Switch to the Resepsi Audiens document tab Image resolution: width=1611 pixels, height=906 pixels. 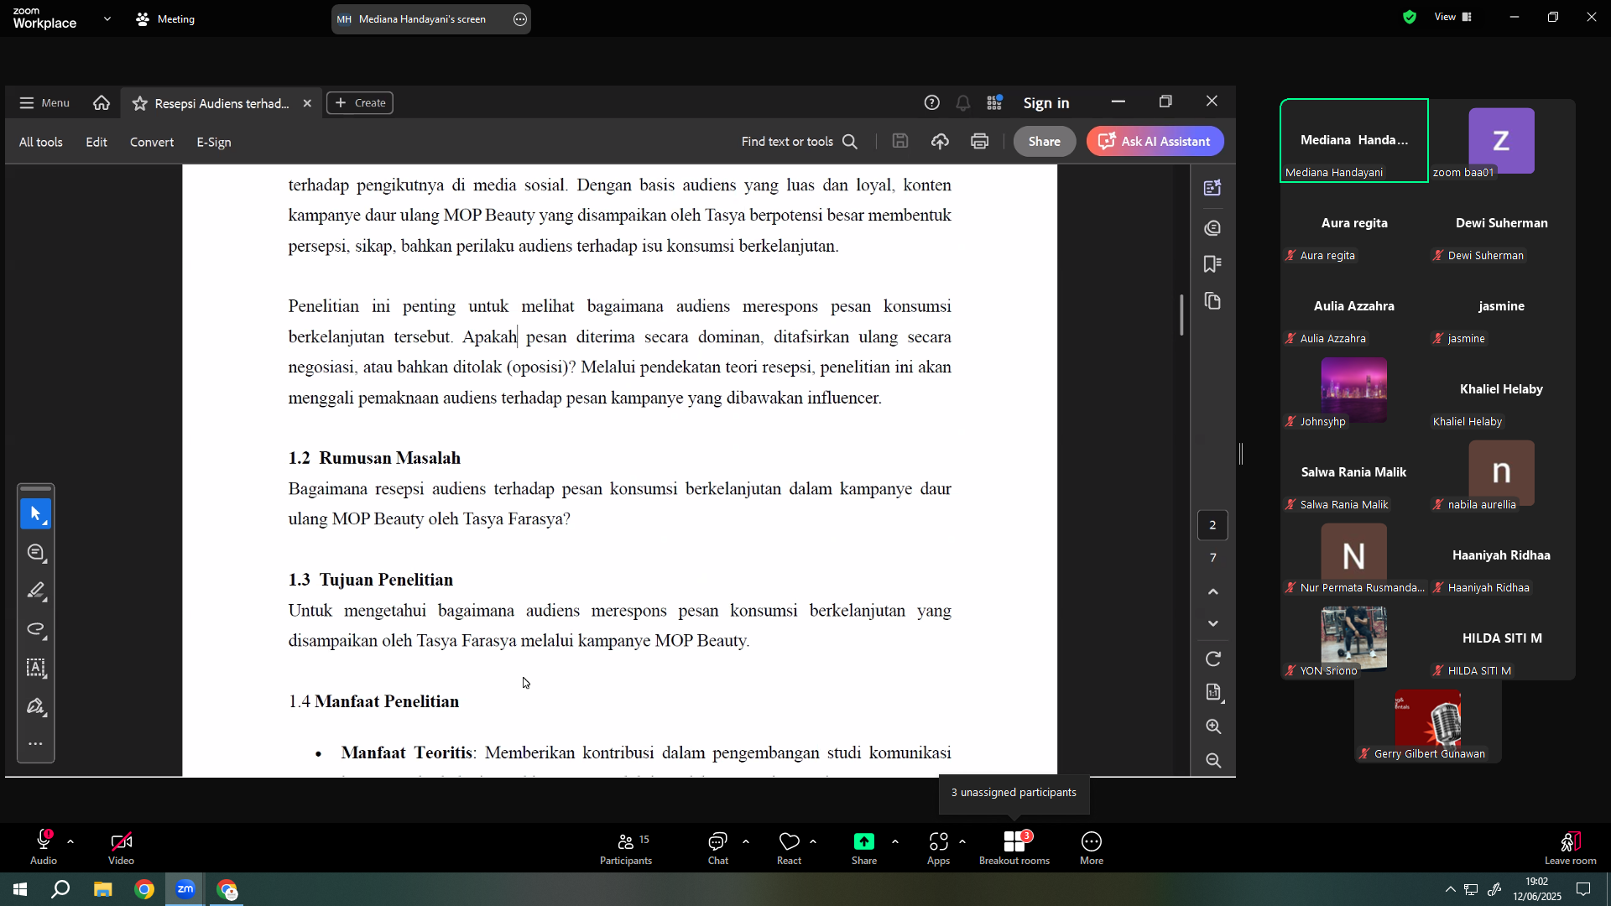[222, 103]
